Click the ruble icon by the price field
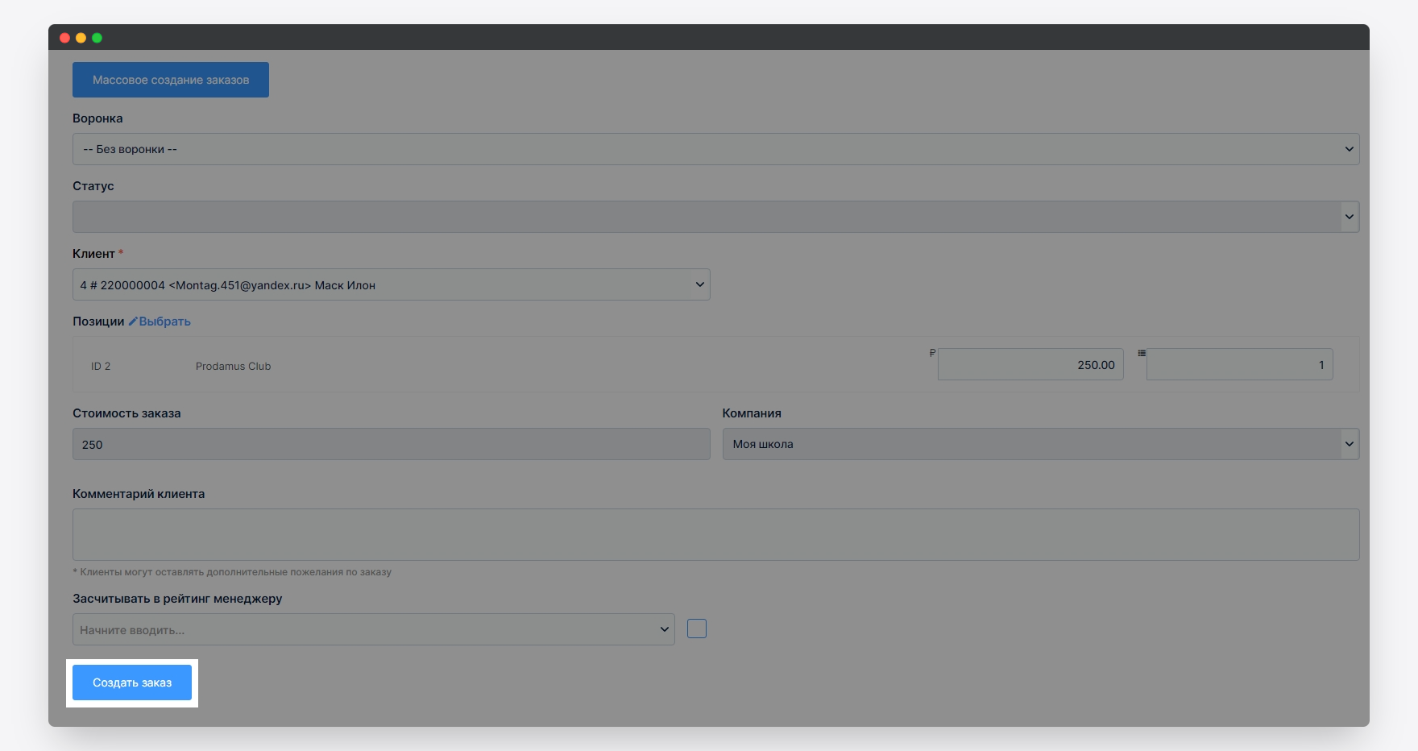The image size is (1418, 751). pos(932,353)
